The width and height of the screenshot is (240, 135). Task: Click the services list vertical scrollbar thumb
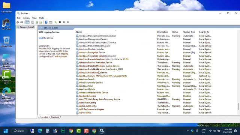[238, 106]
